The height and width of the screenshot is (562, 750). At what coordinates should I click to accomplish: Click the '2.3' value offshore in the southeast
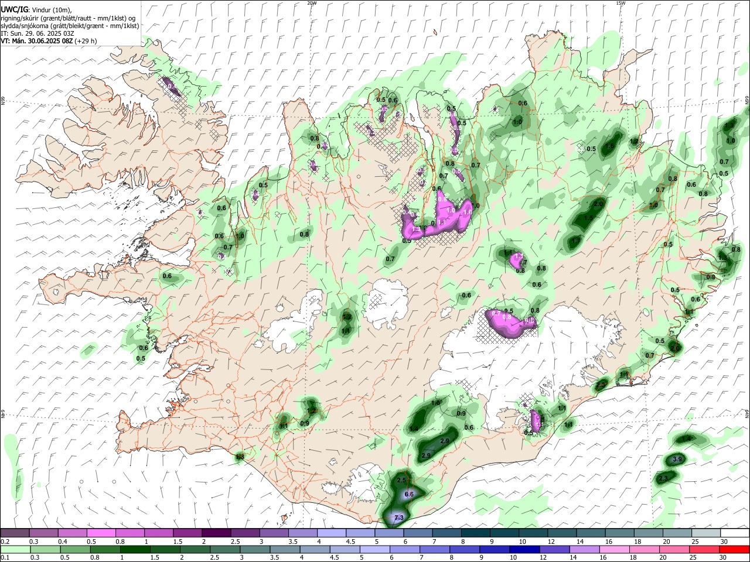[663, 478]
